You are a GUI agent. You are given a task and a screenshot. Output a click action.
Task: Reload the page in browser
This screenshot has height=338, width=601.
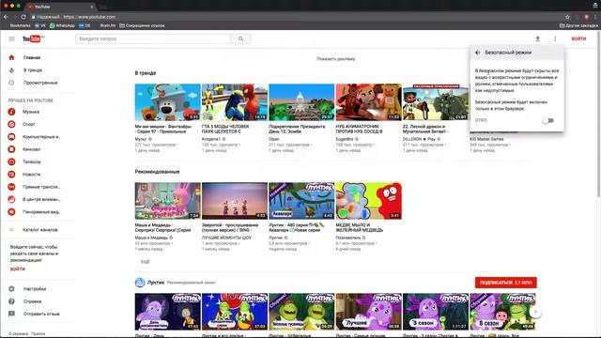[23, 17]
